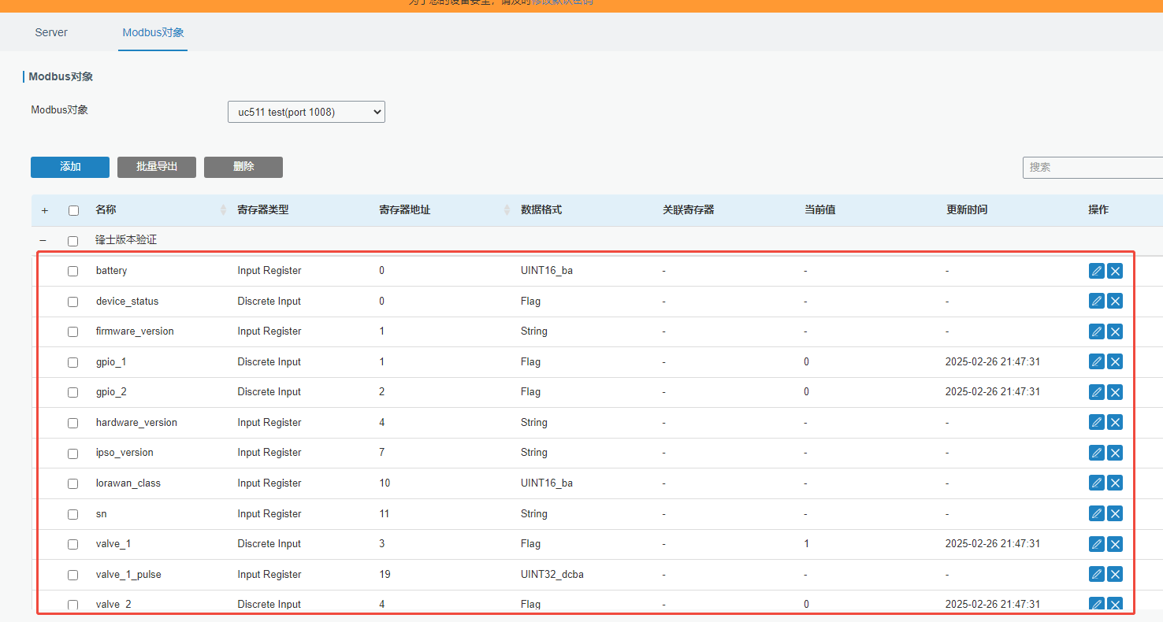Image resolution: width=1163 pixels, height=622 pixels.
Task: Tick the device_status row checkbox
Action: click(73, 302)
